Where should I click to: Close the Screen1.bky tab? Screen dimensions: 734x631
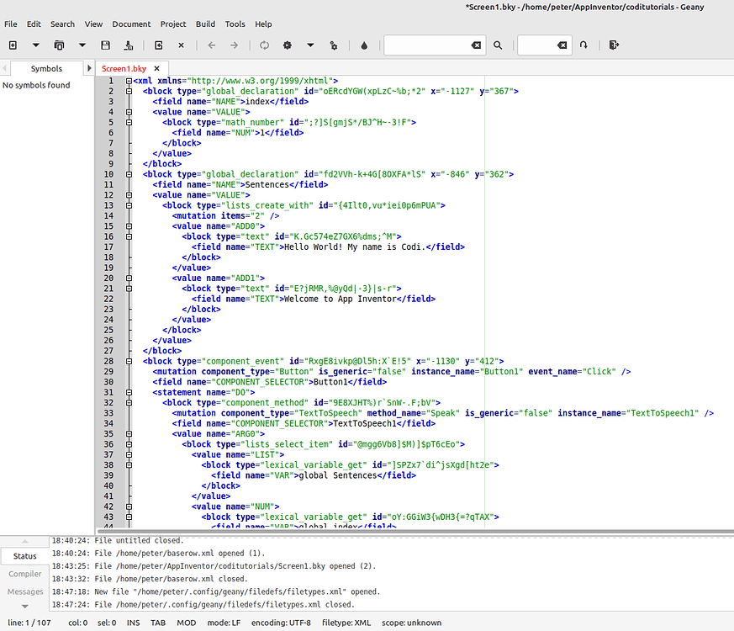point(157,68)
